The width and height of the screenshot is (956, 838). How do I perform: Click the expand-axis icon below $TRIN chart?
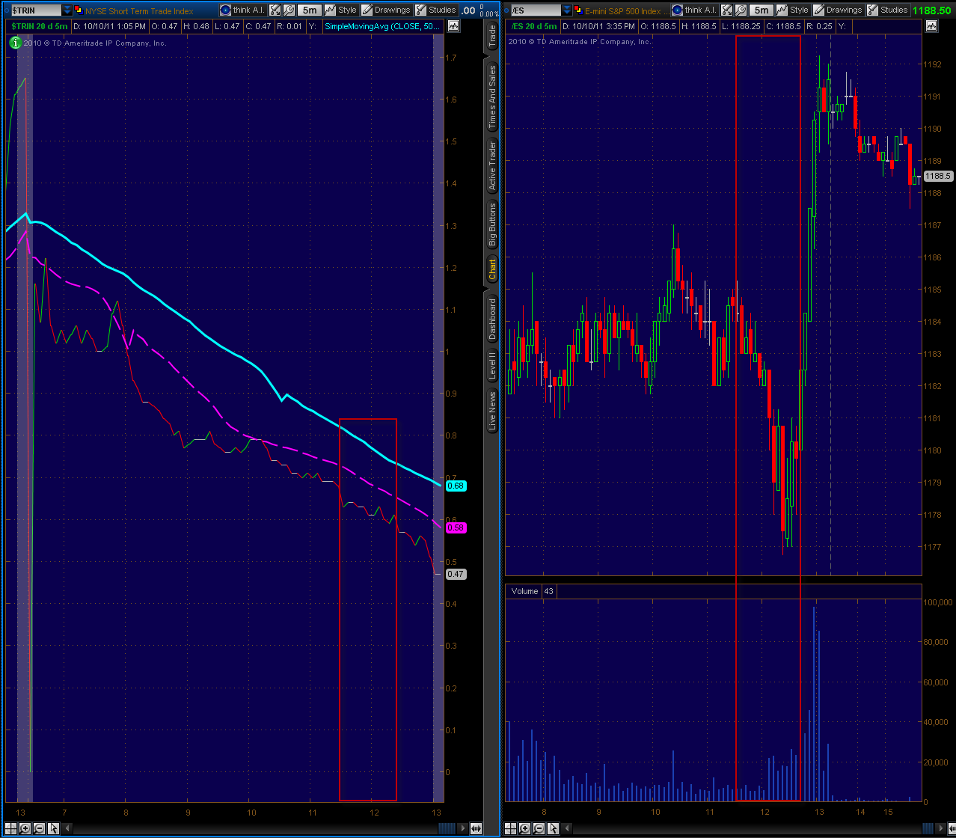click(476, 828)
